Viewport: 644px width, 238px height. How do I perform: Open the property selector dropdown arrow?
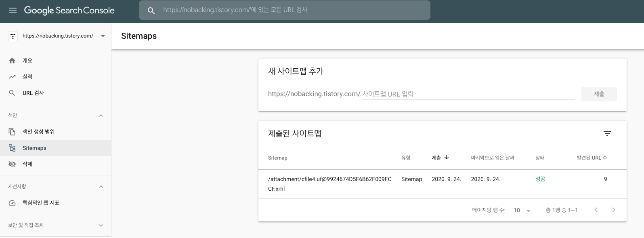coord(103,36)
